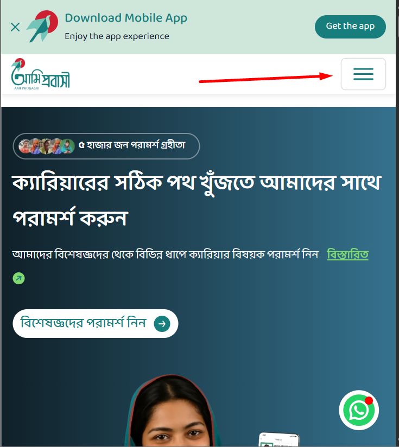Screen dimensions: 399x447
Task: Open the WhatsApp chat bubble
Action: pyautogui.click(x=359, y=410)
